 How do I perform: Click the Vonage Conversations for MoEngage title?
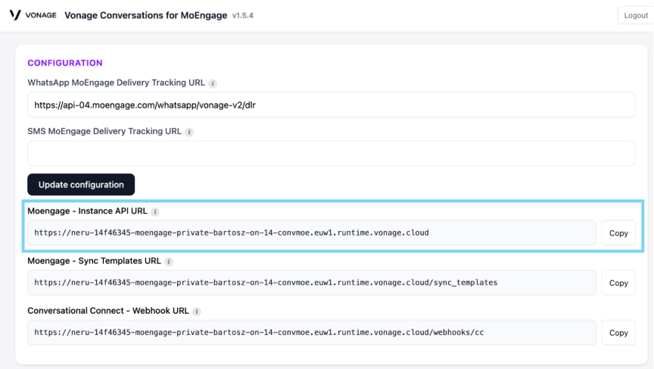tap(145, 15)
